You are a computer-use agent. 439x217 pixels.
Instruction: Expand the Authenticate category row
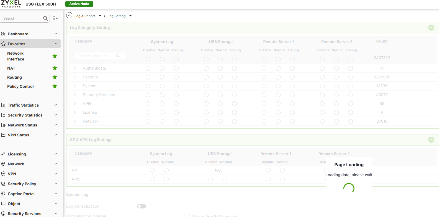[x=75, y=68]
